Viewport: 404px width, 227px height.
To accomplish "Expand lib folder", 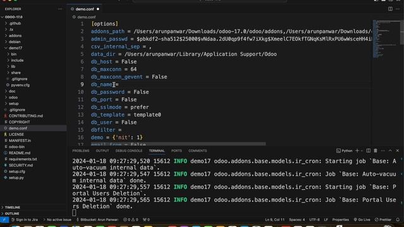I will click(13, 66).
